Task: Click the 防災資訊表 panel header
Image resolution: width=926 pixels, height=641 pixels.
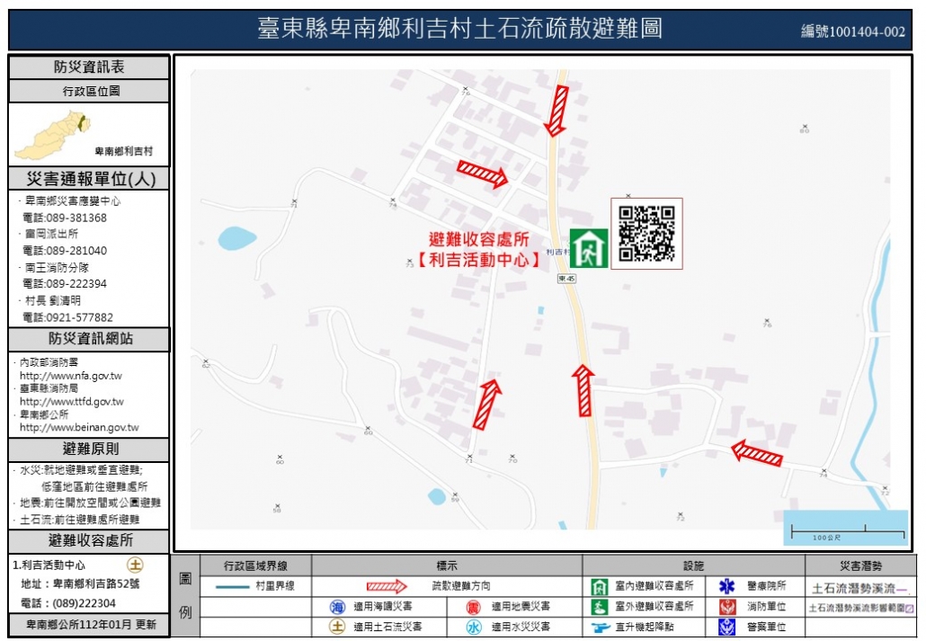Action: pyautogui.click(x=89, y=67)
